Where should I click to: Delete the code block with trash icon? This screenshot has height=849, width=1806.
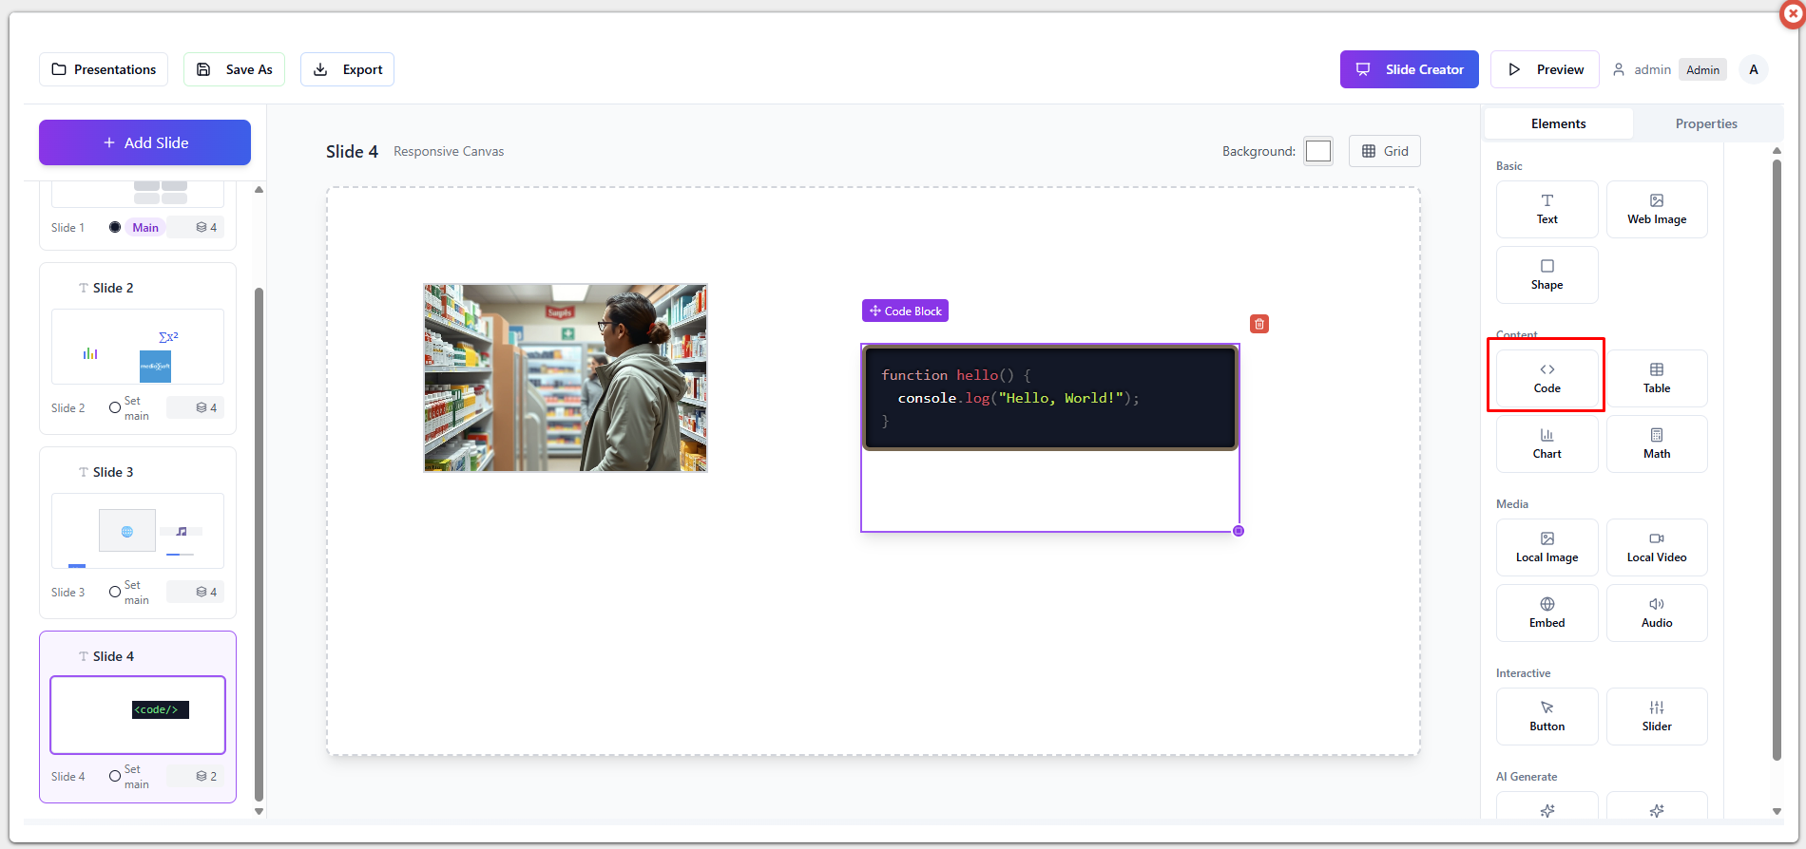pos(1258,324)
